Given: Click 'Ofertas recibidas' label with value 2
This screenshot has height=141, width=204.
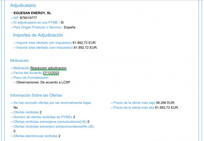Looking at the screenshot, I should point(26,112).
